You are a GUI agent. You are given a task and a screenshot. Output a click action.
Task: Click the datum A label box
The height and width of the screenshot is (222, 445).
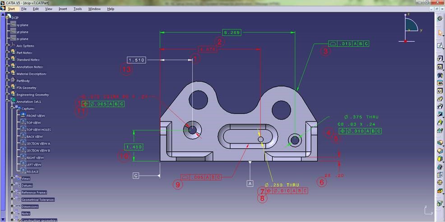pyautogui.click(x=250, y=183)
